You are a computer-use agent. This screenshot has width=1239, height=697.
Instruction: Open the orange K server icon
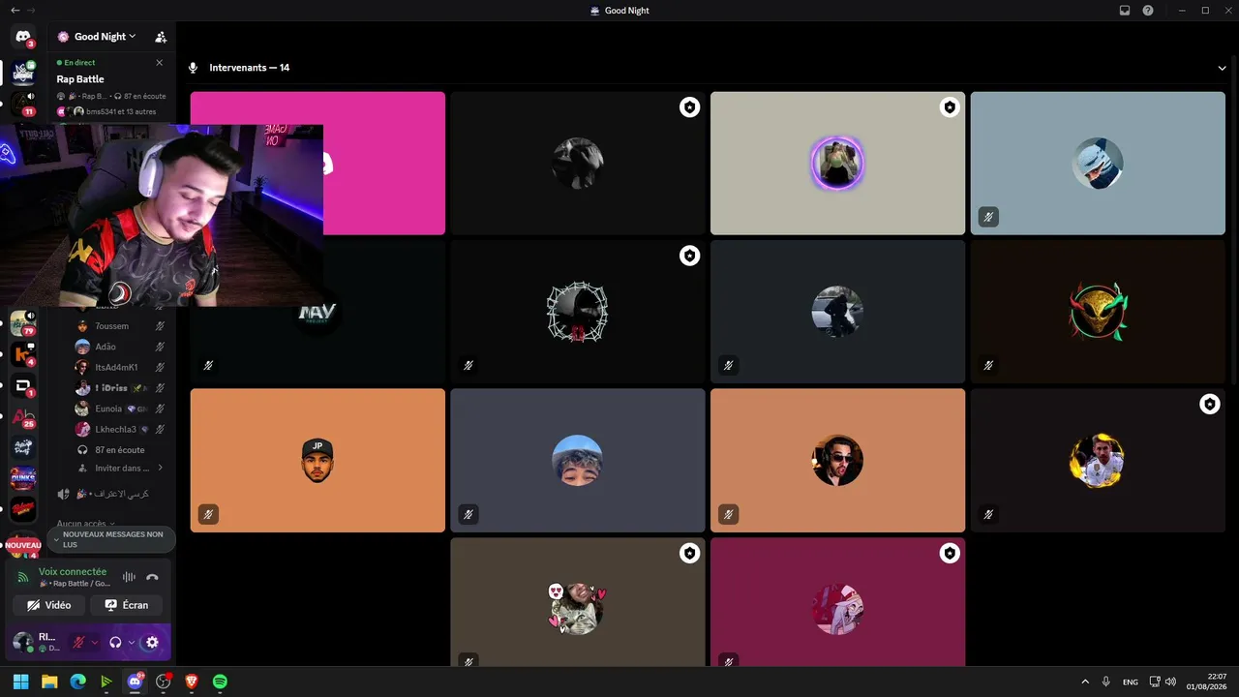point(23,354)
